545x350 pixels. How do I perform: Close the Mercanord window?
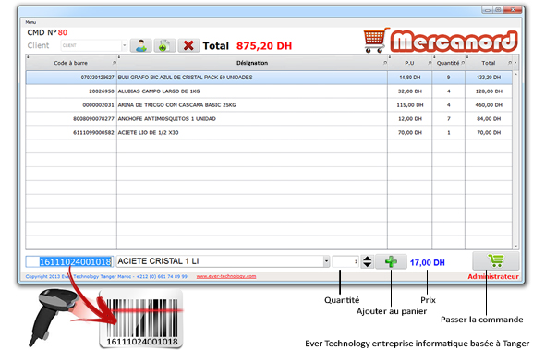[x=513, y=10]
